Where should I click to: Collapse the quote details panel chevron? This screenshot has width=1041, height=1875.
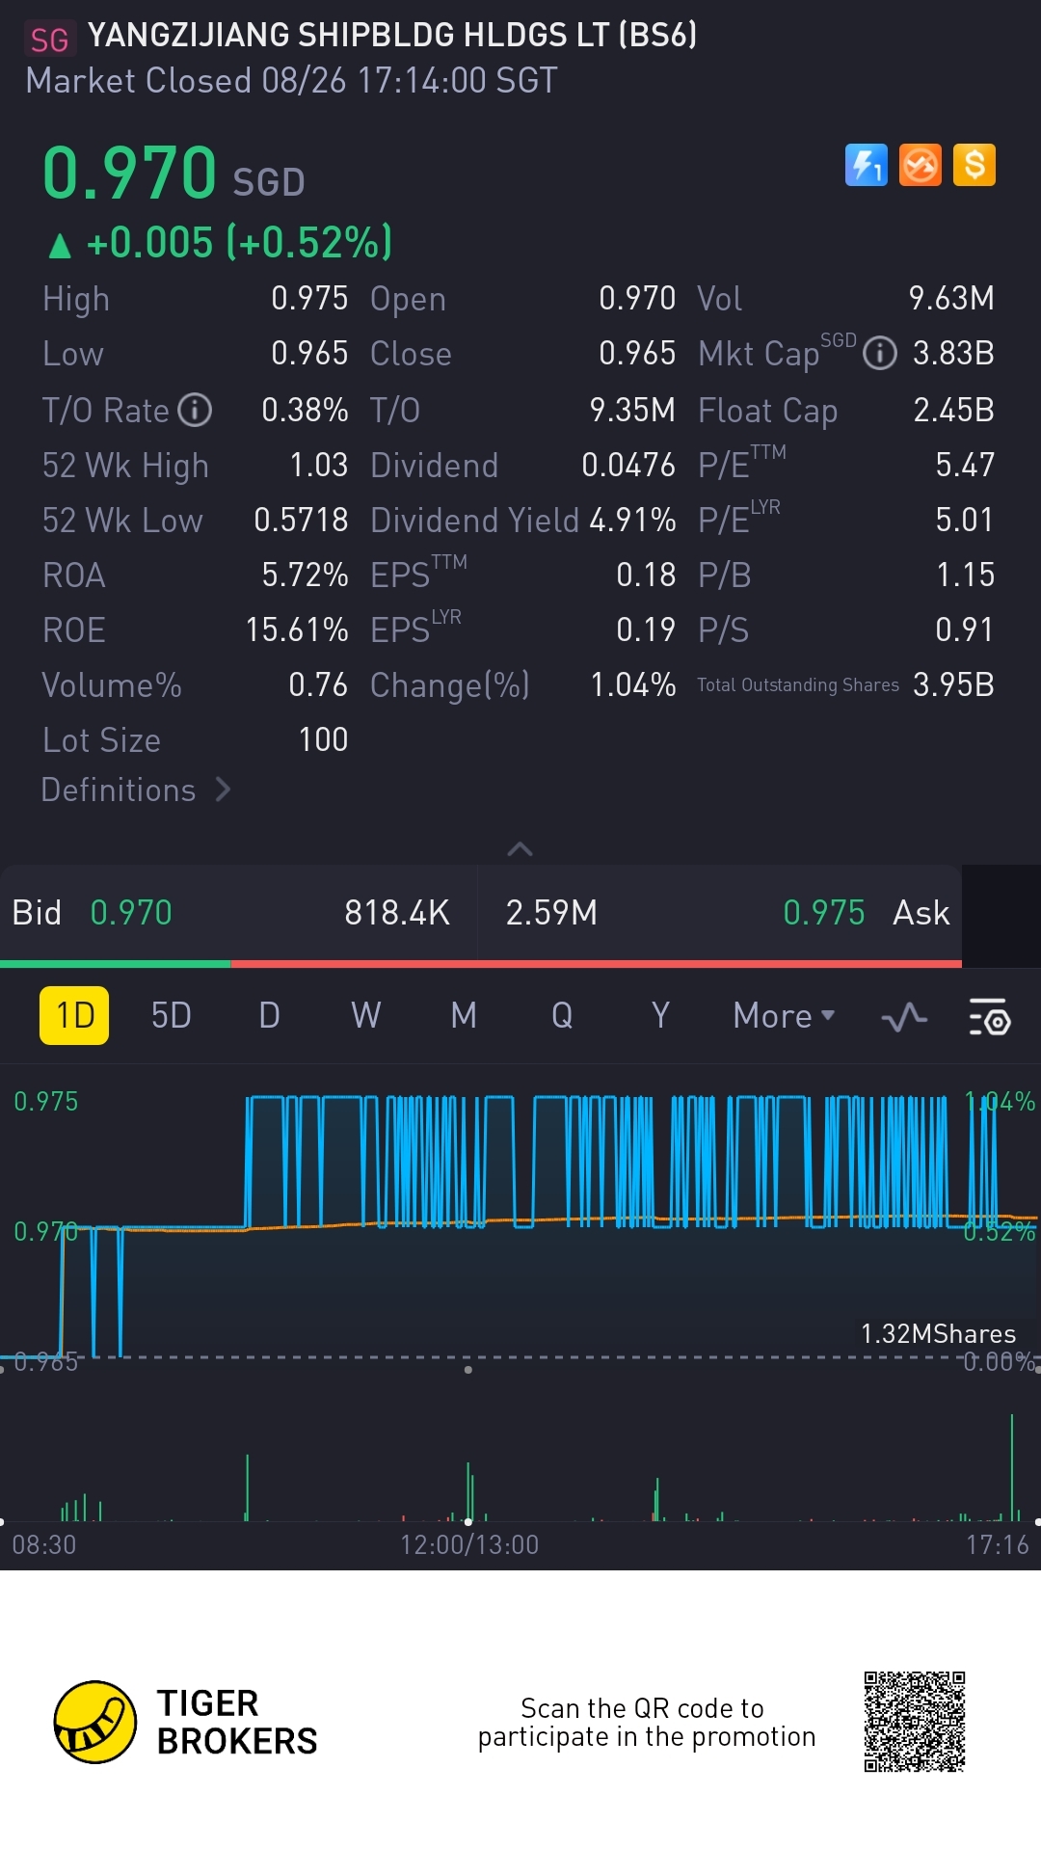tap(520, 849)
